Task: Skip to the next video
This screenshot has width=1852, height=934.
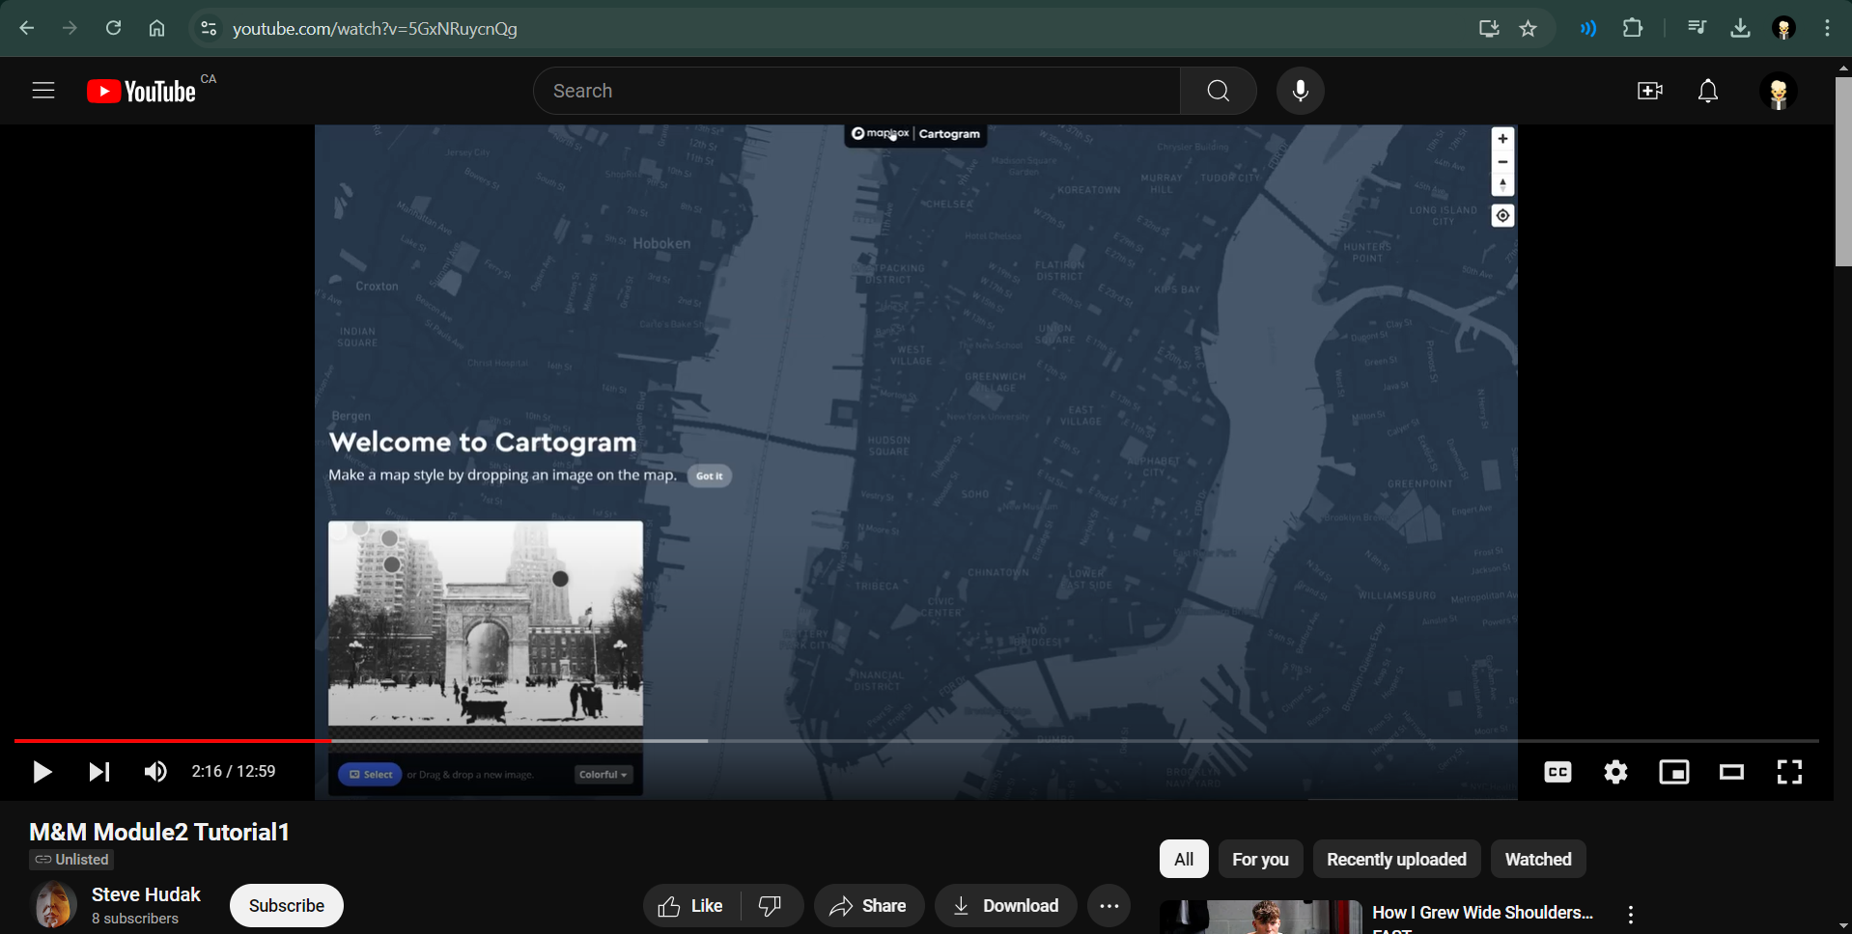Action: 99,772
